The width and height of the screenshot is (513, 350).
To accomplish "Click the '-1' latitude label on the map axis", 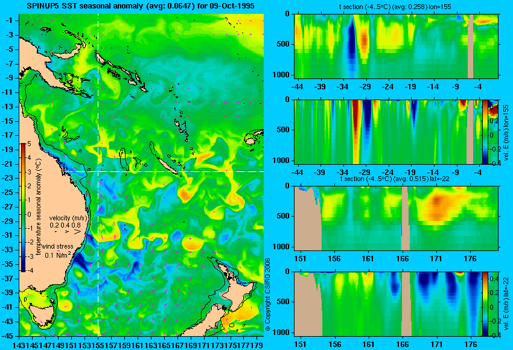I will [11, 21].
